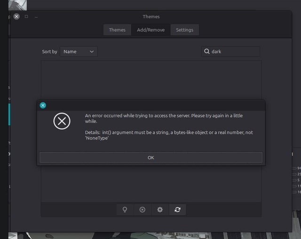301x239 pixels.
Task: Close the error dialog with teal X
Action: [43, 105]
